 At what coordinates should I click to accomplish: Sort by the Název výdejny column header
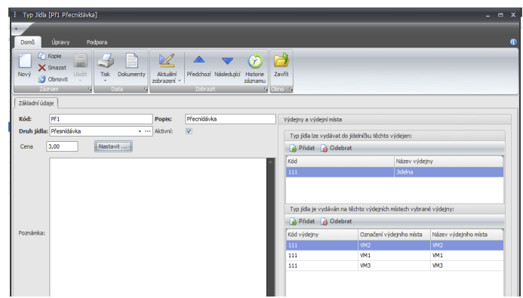tap(448, 161)
